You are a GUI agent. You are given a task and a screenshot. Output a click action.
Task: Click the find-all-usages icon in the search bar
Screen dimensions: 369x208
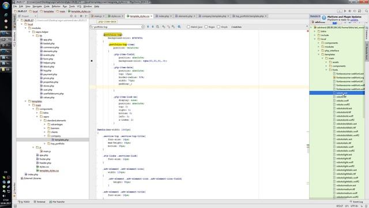coord(157,27)
